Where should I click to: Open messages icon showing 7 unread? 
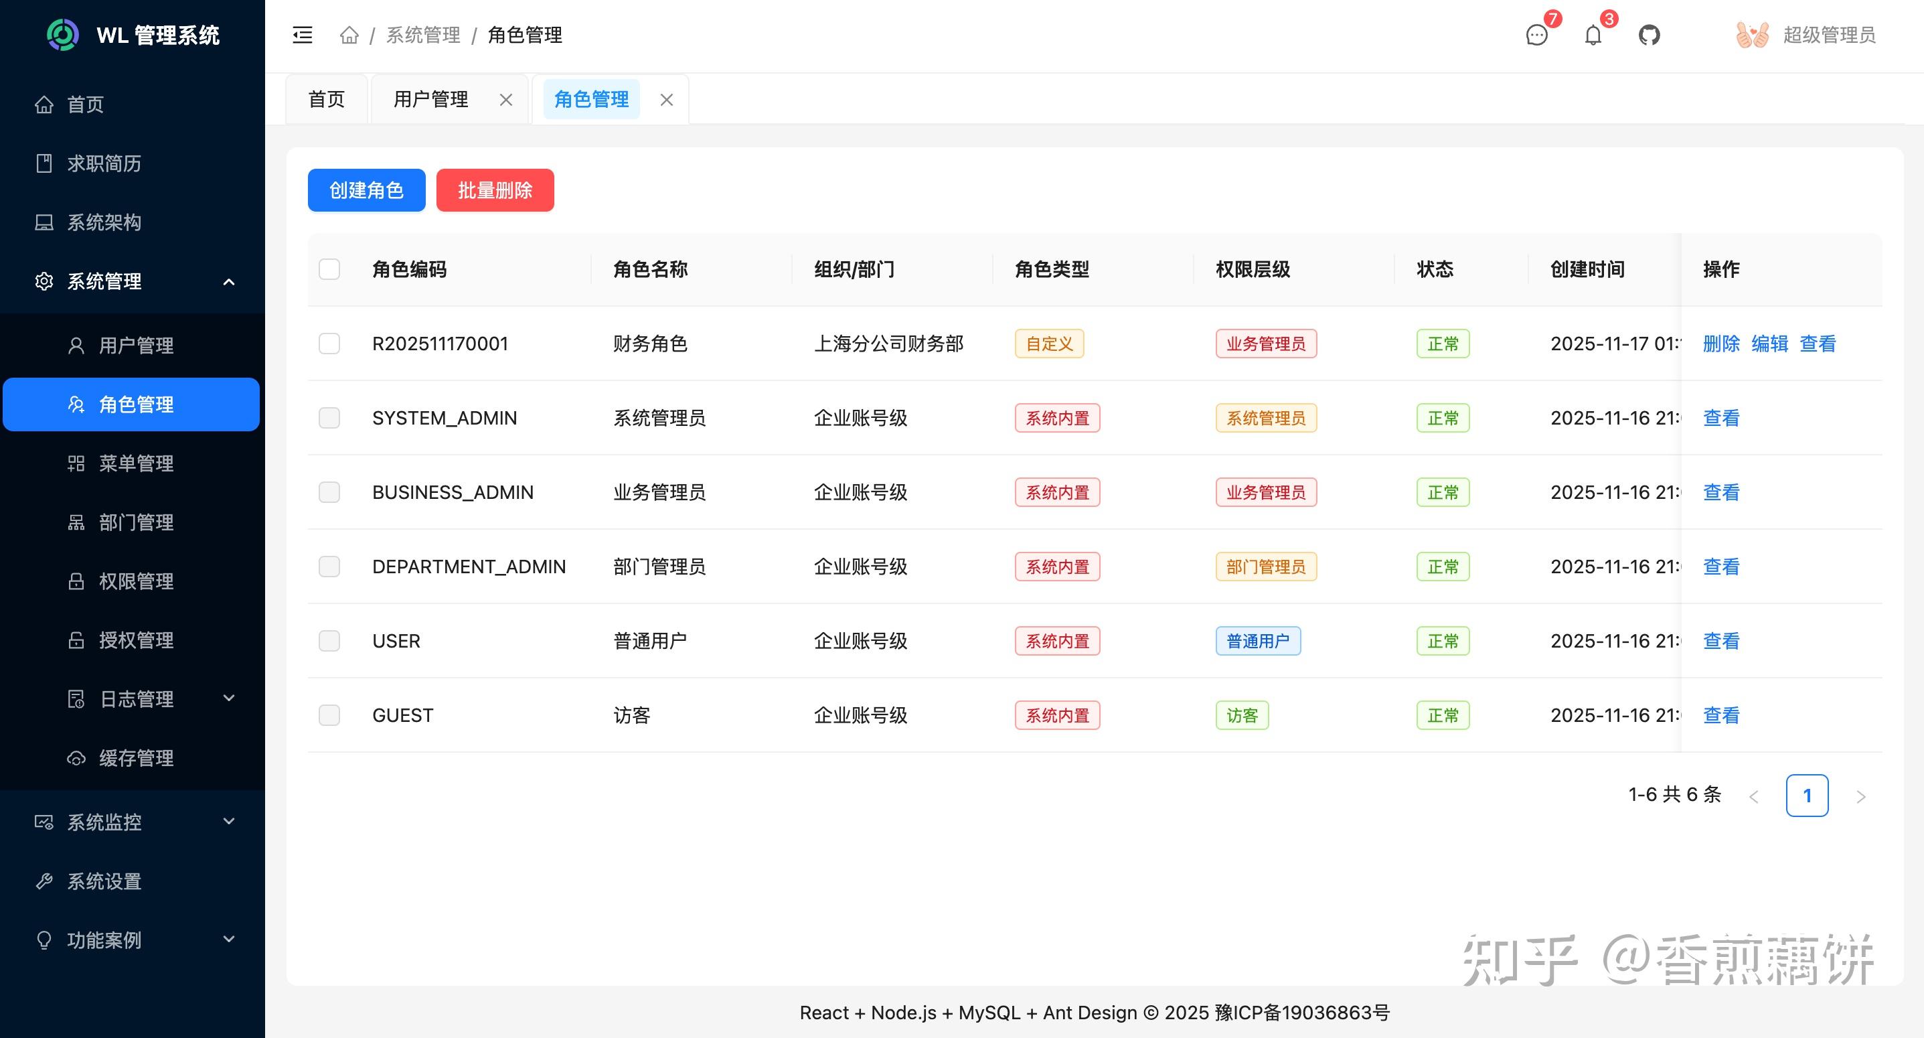[x=1536, y=34]
